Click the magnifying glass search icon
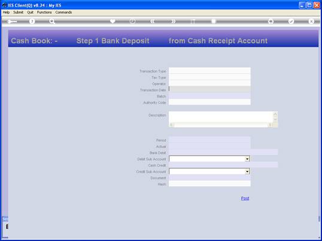Image resolution: width=322 pixels, height=241 pixels. coord(52,21)
